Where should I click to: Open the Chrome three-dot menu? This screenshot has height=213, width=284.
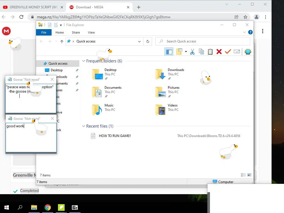265,17
